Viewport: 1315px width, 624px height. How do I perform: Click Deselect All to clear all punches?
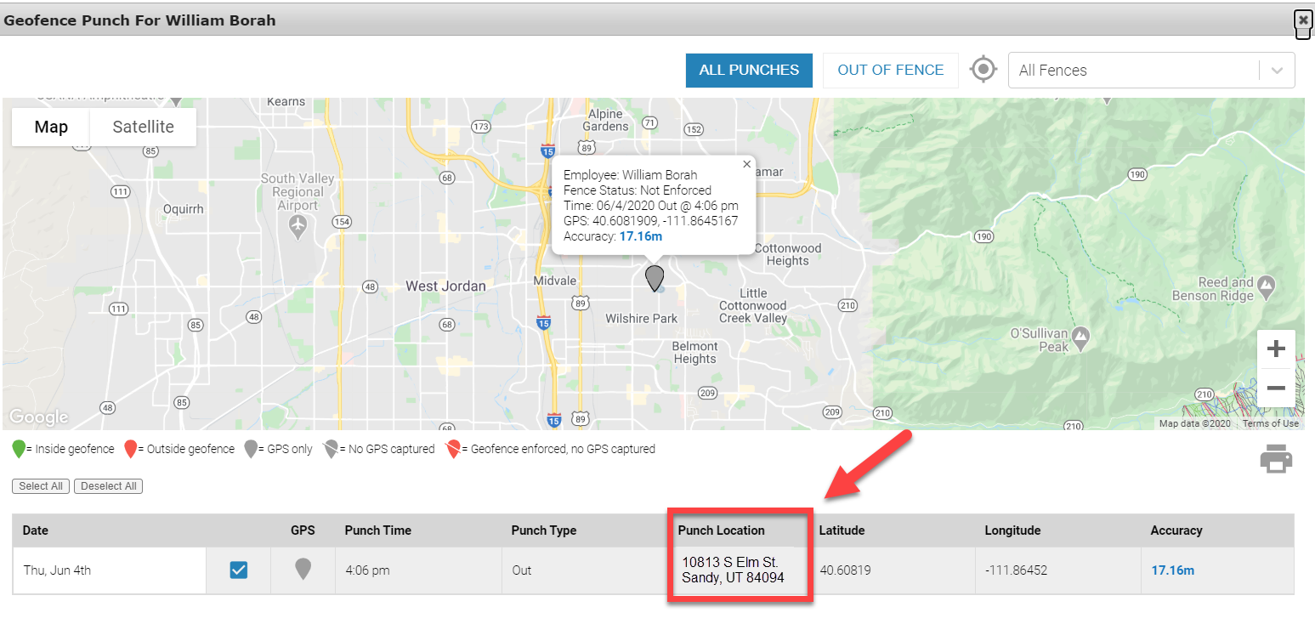[108, 485]
